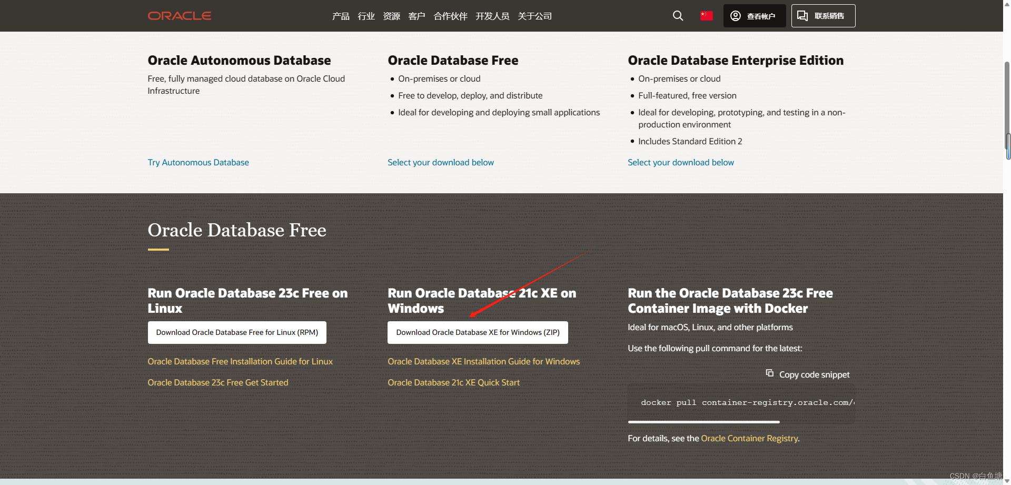1011x485 pixels.
Task: Follow Select your download below under Database Free
Action: coord(441,162)
